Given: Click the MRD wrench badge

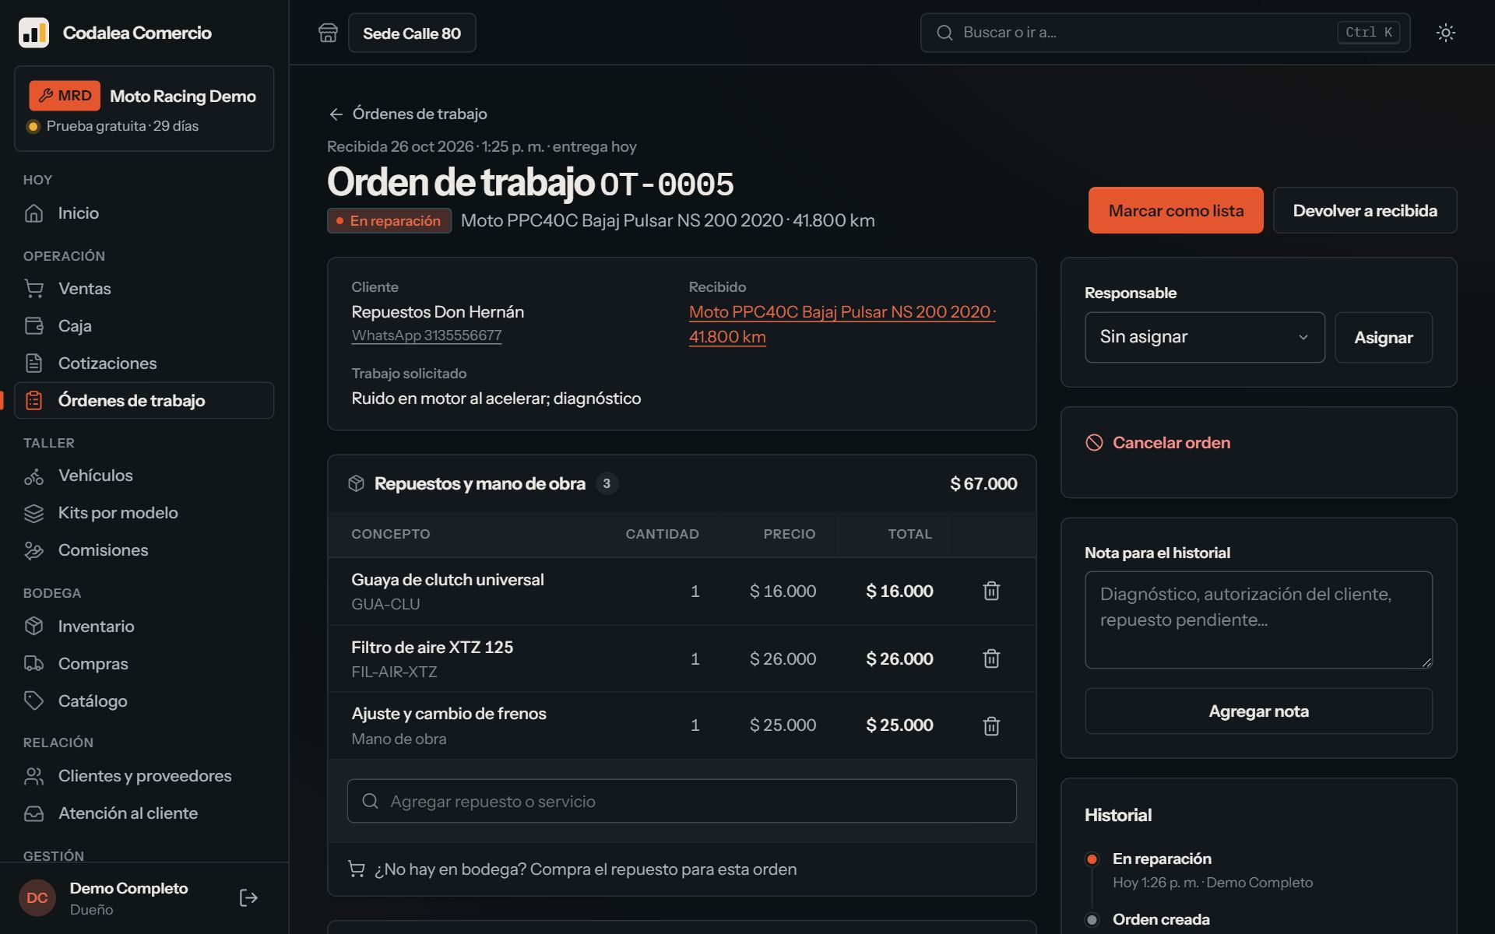Looking at the screenshot, I should (x=65, y=96).
